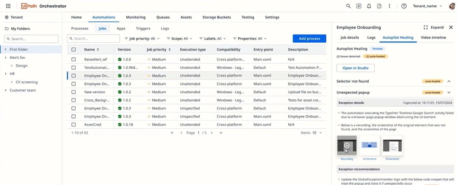Go to first page of jobs
457x185 pixels.
pyautogui.click(x=172, y=133)
